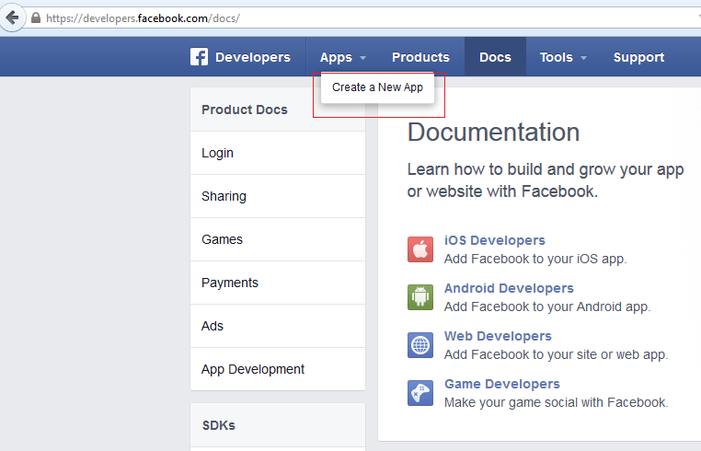The width and height of the screenshot is (701, 451).
Task: Click the browser back arrow button
Action: 12,17
